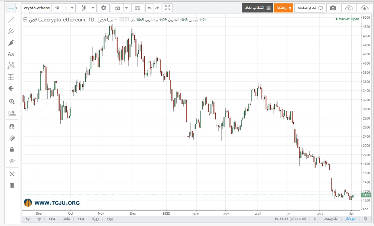The height and width of the screenshot is (226, 374).
Task: Expand cursor tool options arrow
Action: point(17,8)
